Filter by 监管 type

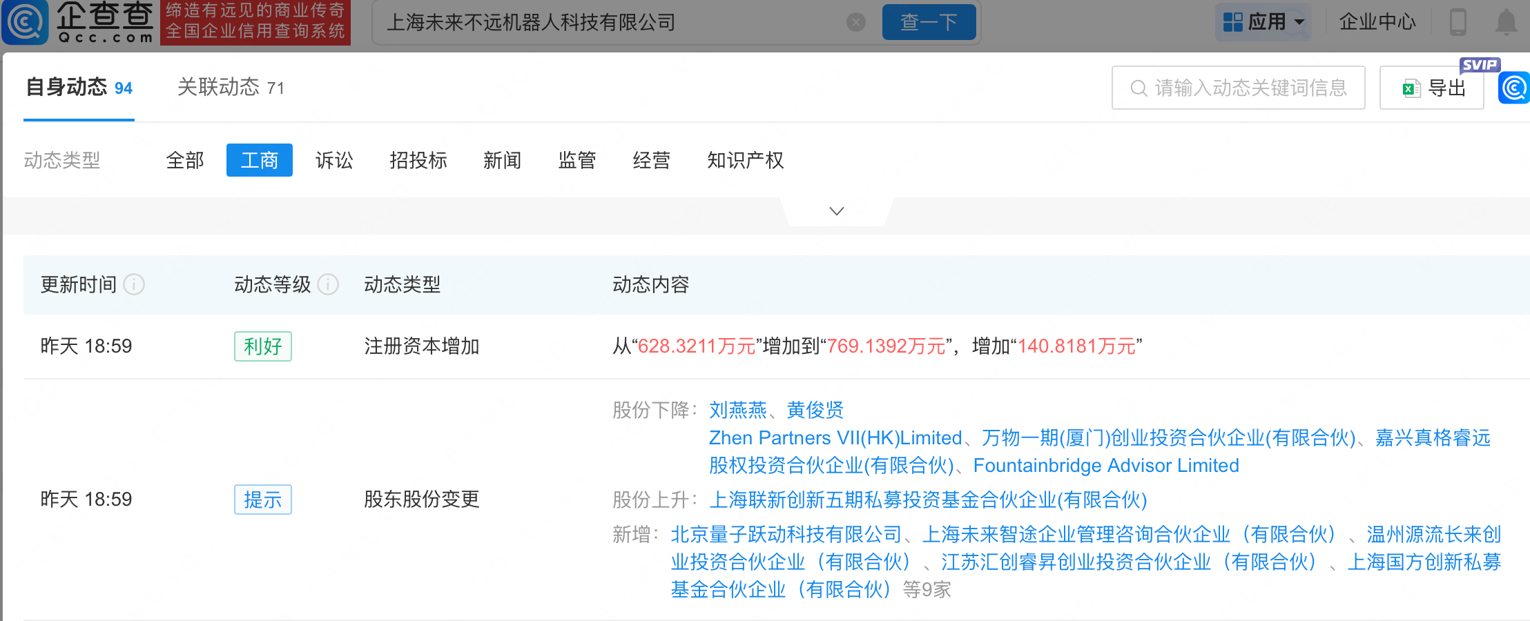pos(577,160)
